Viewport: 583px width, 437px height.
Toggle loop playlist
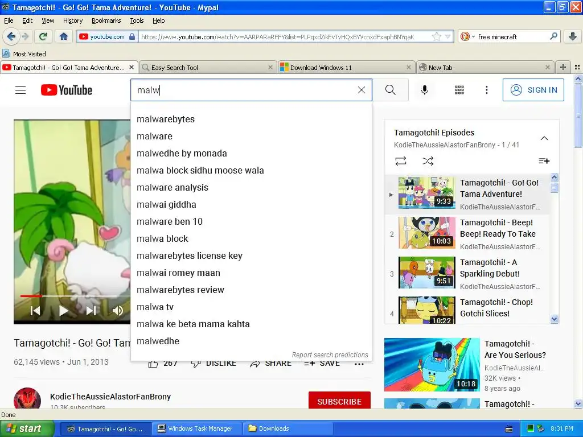tap(400, 161)
